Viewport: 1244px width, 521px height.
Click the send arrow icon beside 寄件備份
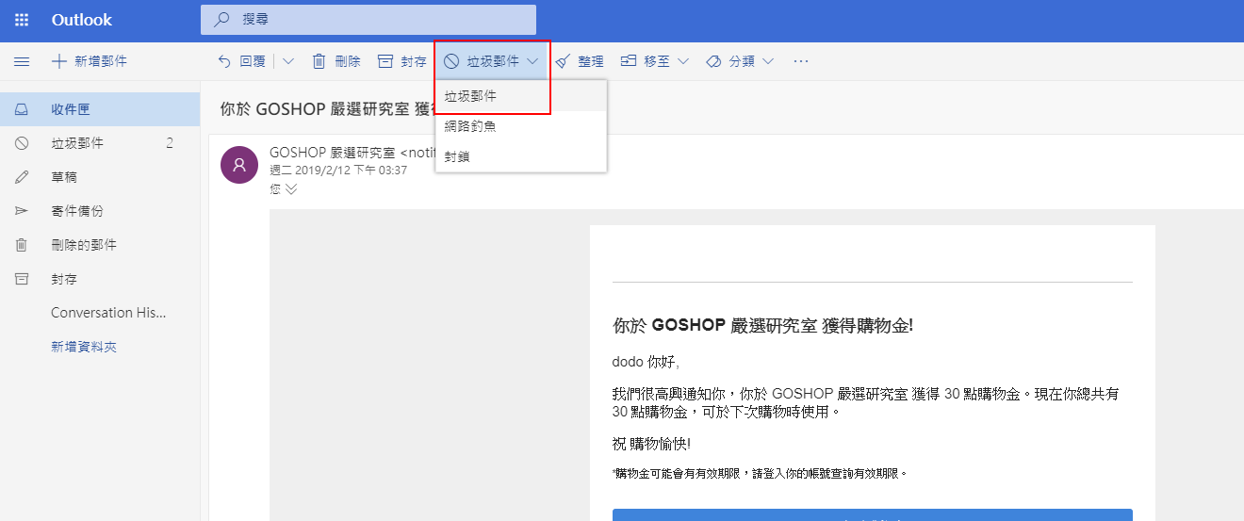(22, 211)
